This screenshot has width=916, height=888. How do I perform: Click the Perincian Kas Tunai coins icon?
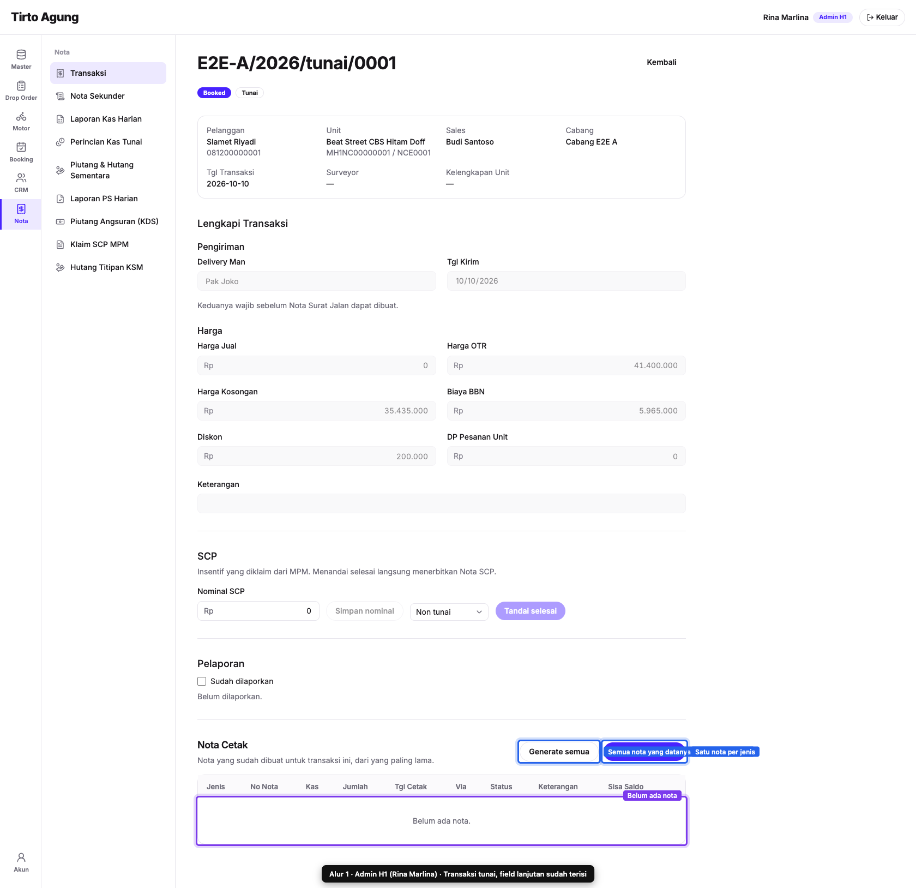click(61, 142)
